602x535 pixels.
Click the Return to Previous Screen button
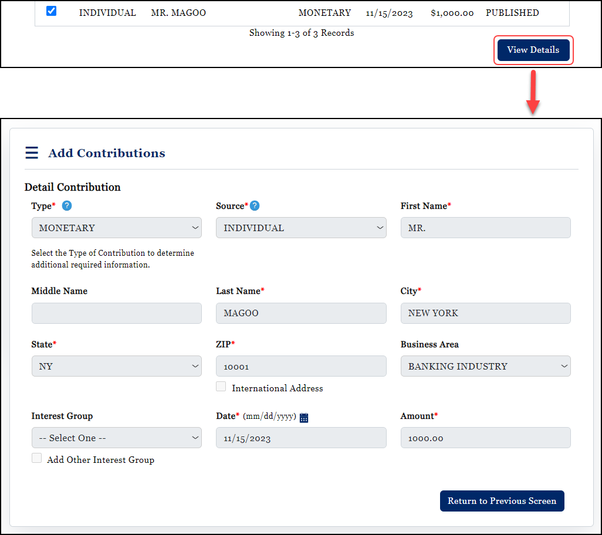pos(502,501)
